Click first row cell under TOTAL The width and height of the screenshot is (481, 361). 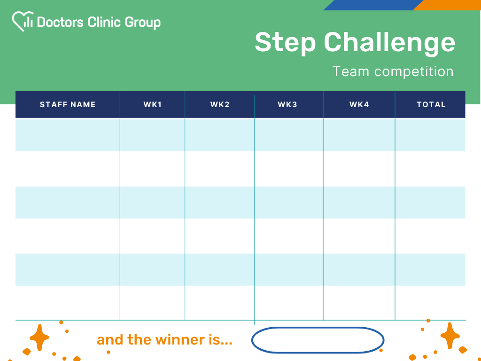(430, 135)
